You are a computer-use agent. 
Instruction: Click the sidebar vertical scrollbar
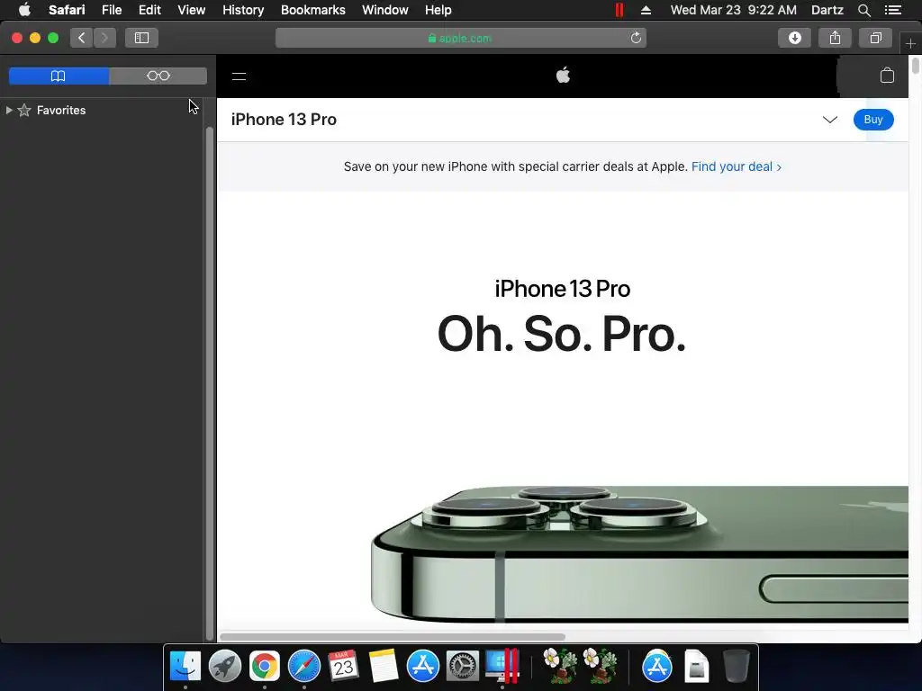(209, 383)
